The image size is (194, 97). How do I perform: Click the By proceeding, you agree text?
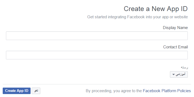(x=114, y=91)
